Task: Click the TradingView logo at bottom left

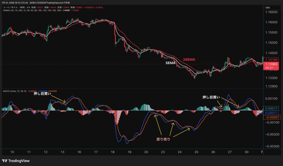Action: (16, 161)
